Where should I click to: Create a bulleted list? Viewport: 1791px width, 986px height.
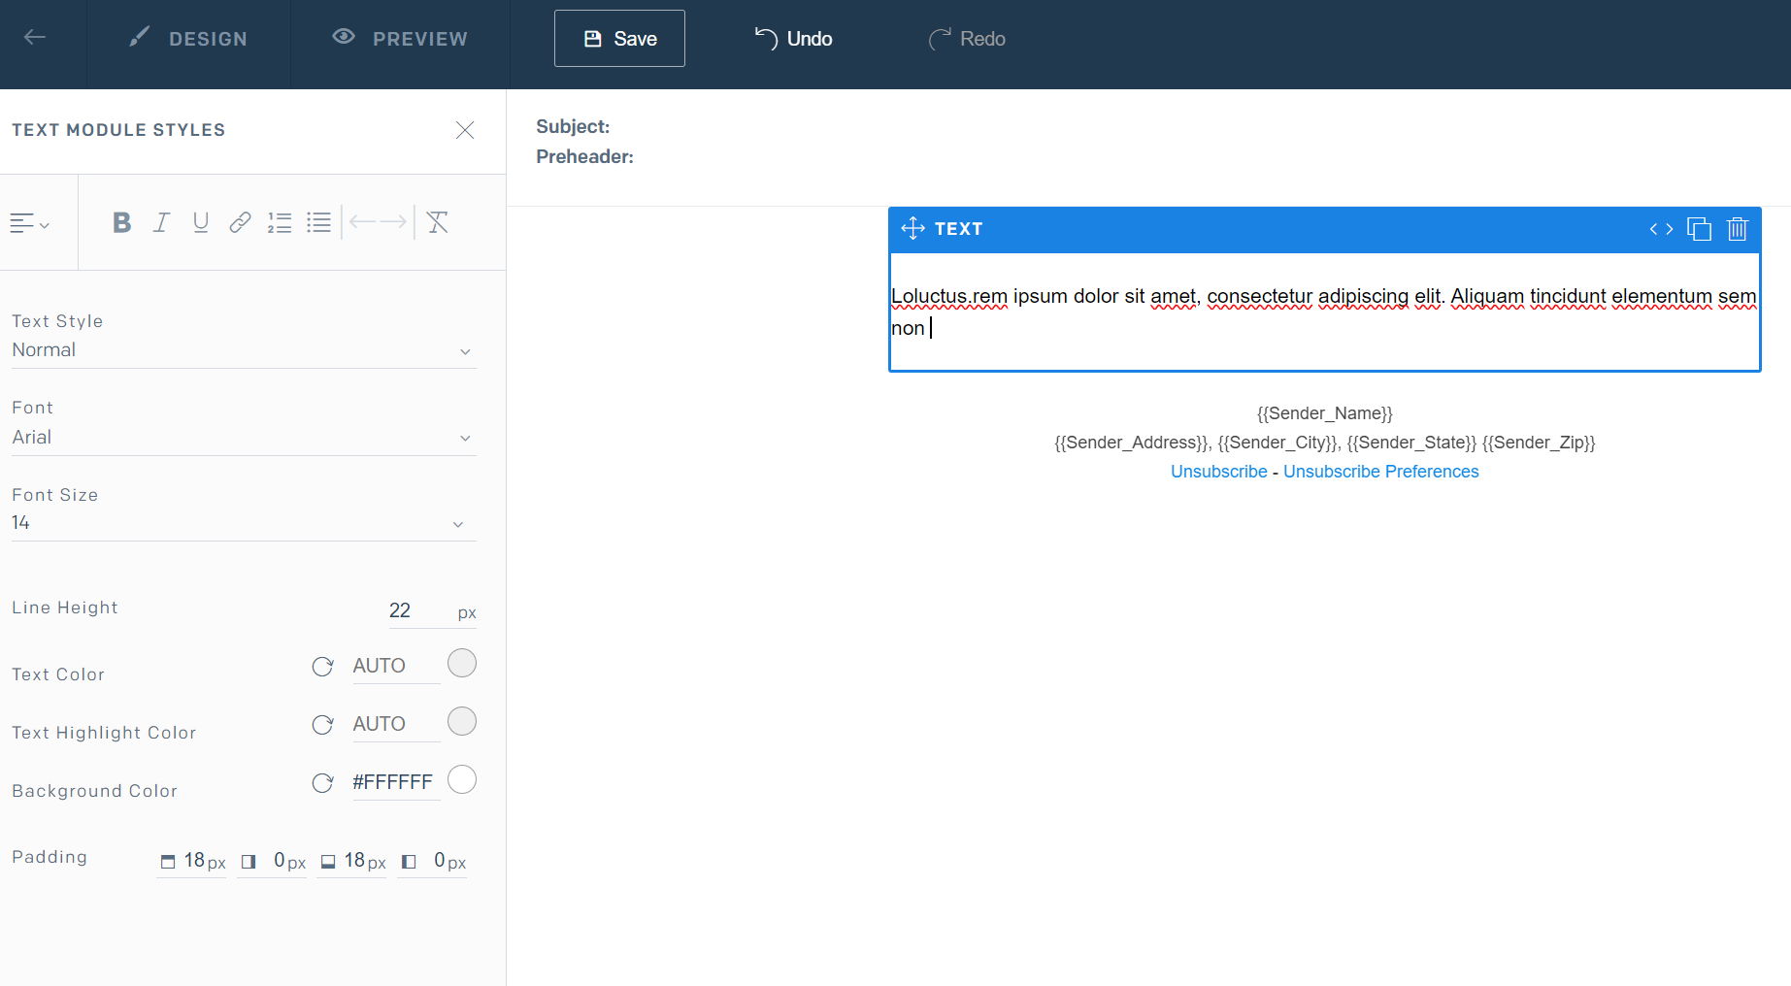[318, 222]
